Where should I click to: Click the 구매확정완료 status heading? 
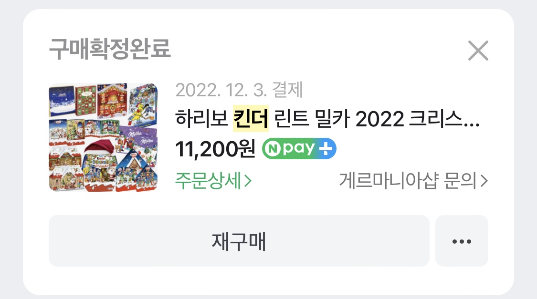coord(110,49)
